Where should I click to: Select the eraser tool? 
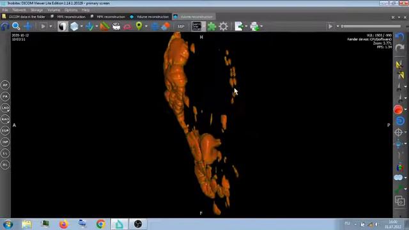(x=166, y=26)
